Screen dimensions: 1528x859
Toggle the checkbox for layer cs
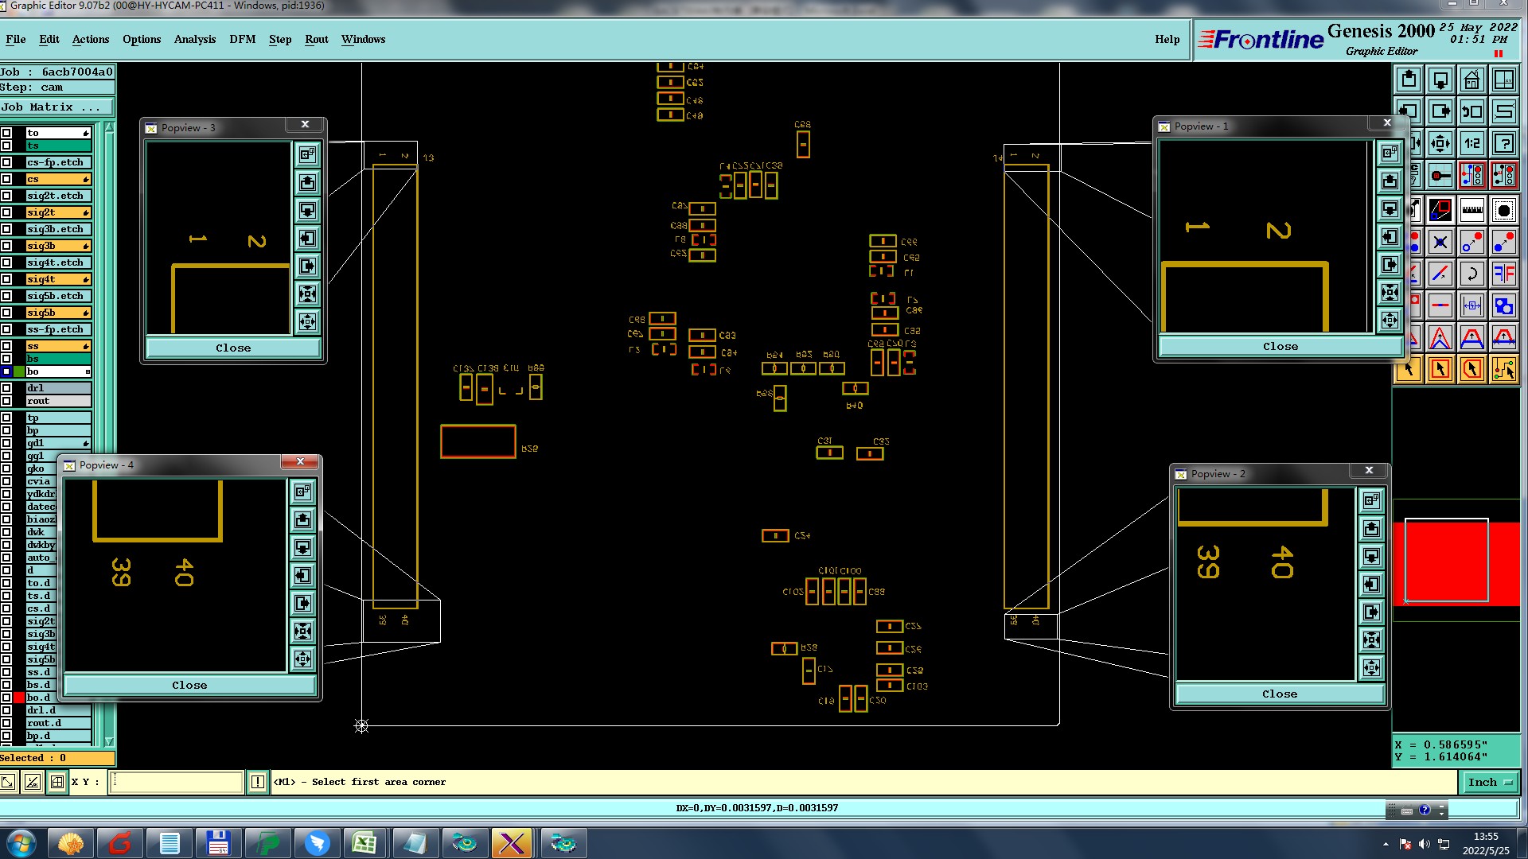6,179
